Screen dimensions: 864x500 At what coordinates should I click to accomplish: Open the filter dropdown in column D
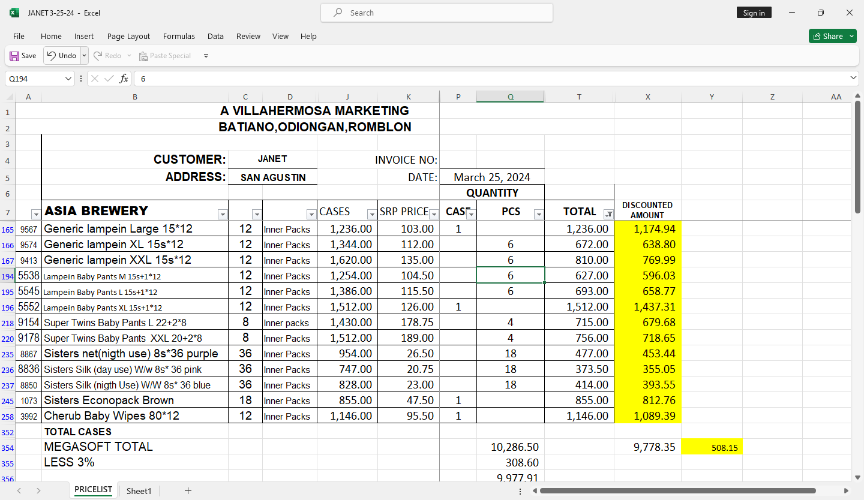tap(311, 214)
